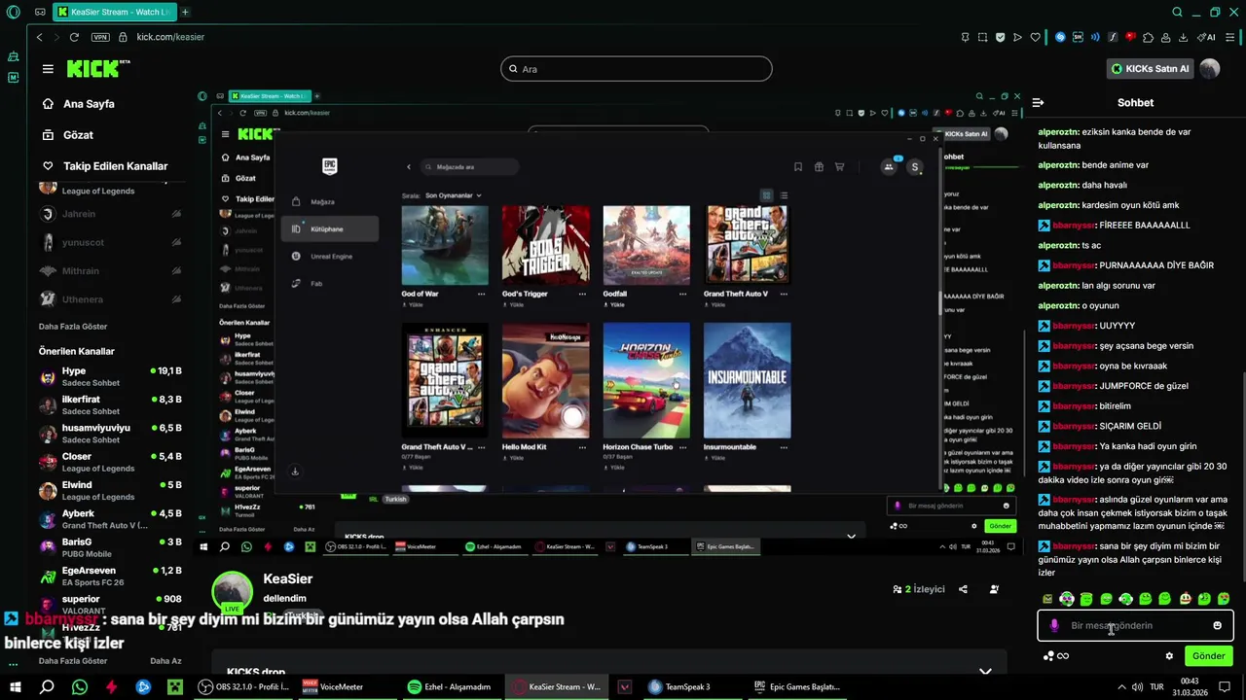Open Hype recommended channel
The image size is (1246, 700).
click(110, 377)
